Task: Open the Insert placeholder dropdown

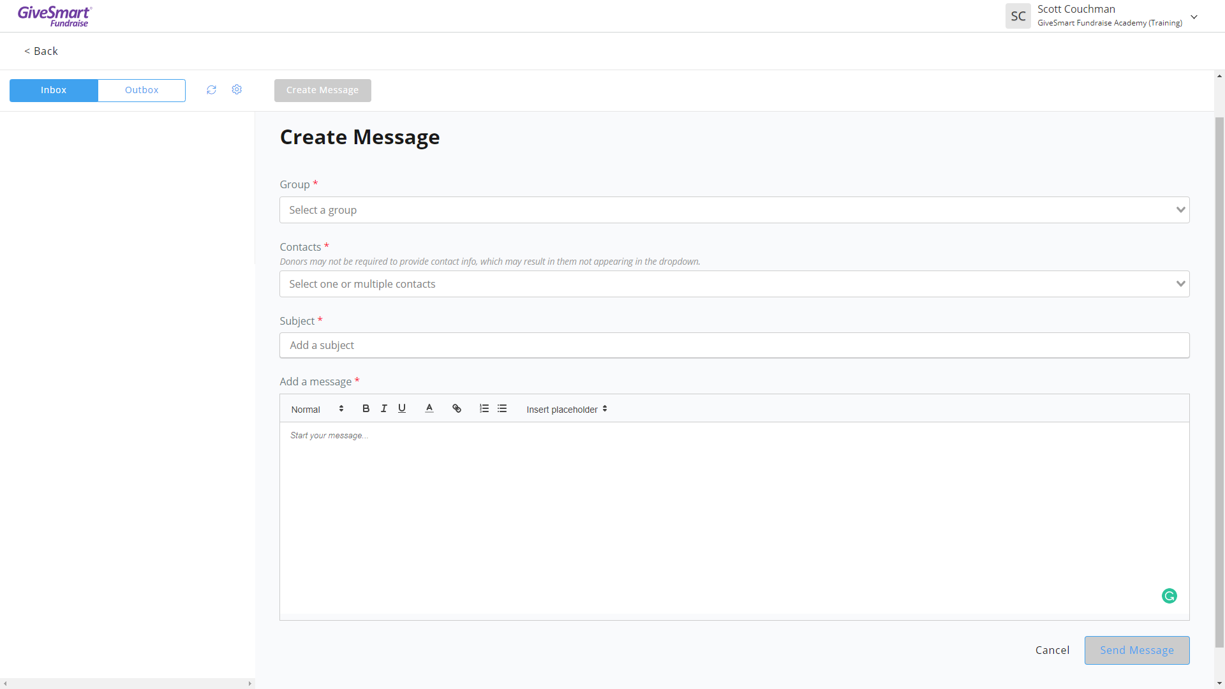Action: pyautogui.click(x=567, y=409)
